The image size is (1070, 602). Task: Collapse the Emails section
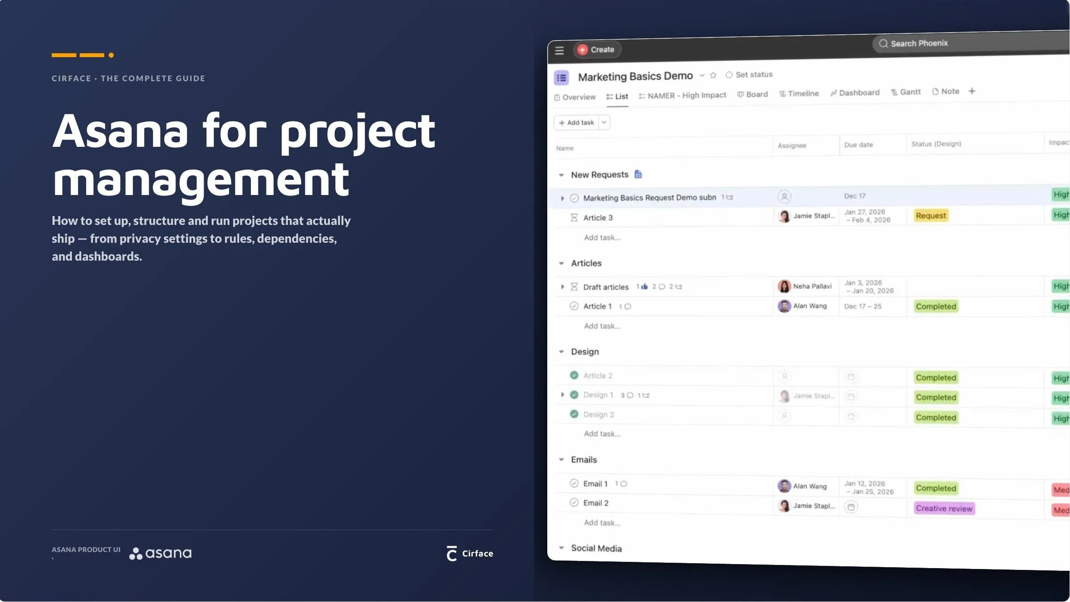coord(561,460)
